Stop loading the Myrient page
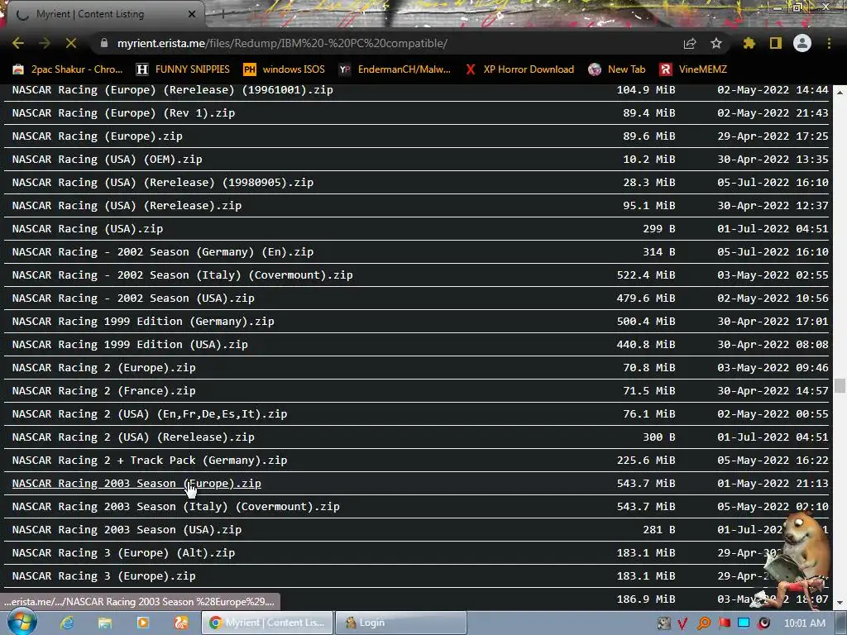The height and width of the screenshot is (635, 847). [x=71, y=43]
